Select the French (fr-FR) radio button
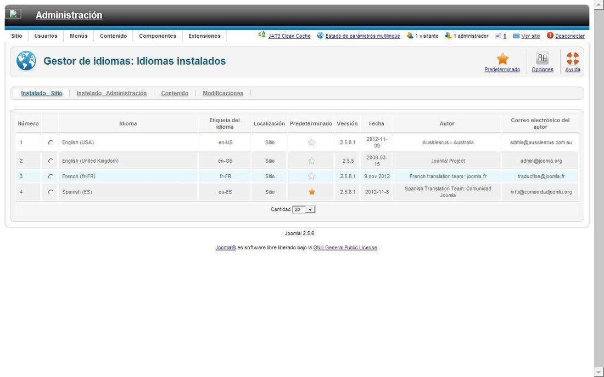This screenshot has width=604, height=377. pyautogui.click(x=51, y=176)
